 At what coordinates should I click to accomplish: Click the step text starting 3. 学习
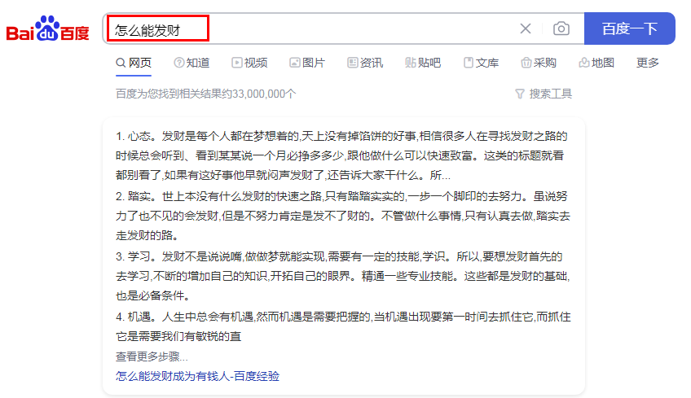(343, 276)
